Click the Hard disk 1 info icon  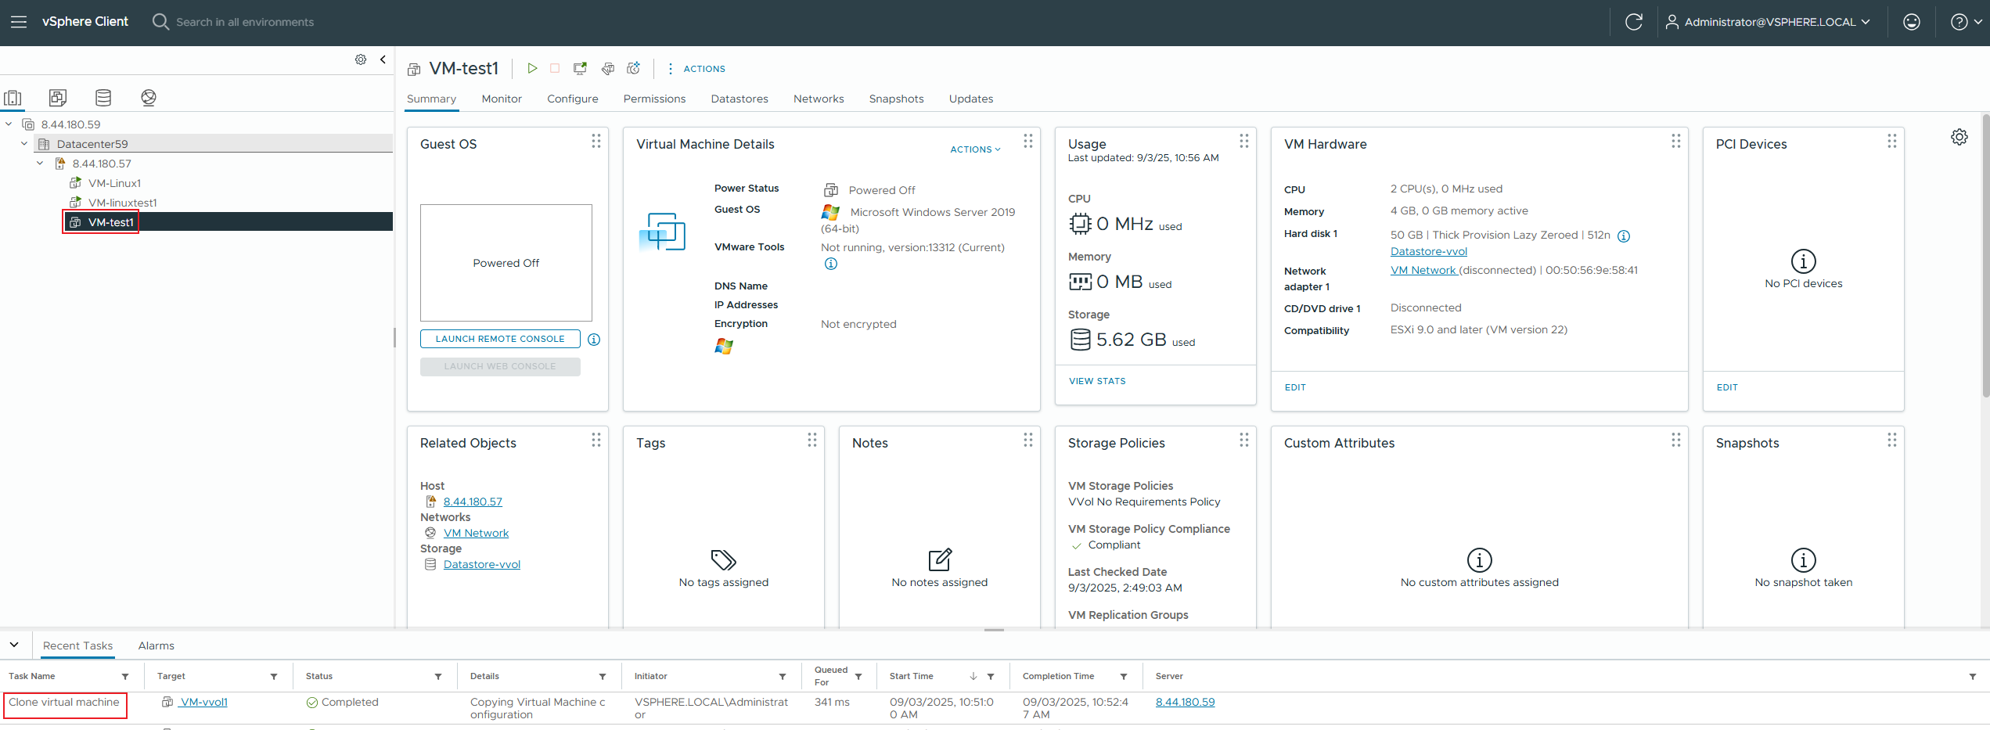[1624, 236]
